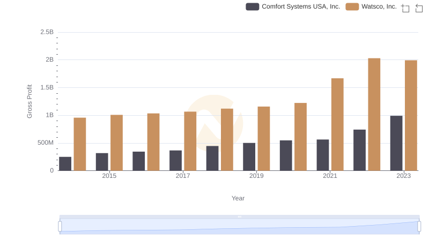The height and width of the screenshot is (247, 429).
Task: Grab the left data zoom slider handle
Action: (x=60, y=226)
